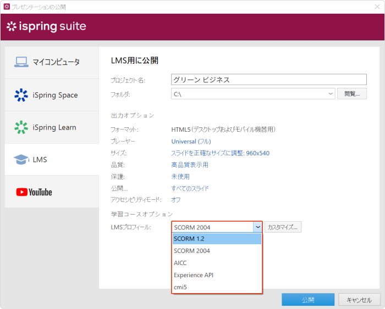Click the green iSpring Learn logo icon
This screenshot has height=309, width=385.
point(21,127)
